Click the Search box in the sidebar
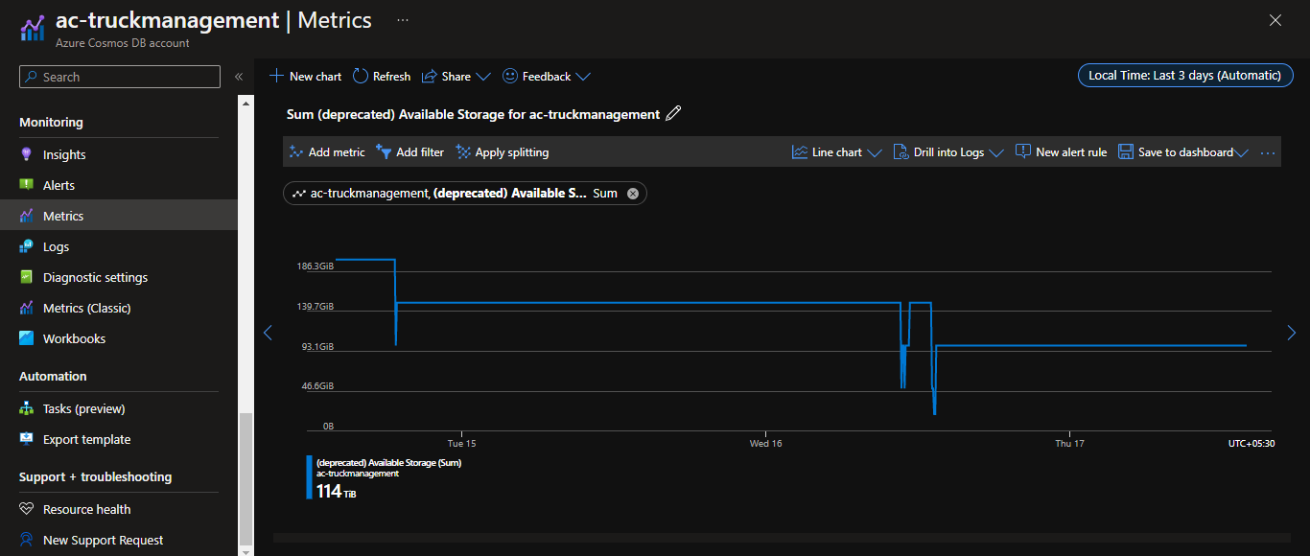Image resolution: width=1310 pixels, height=556 pixels. tap(120, 77)
